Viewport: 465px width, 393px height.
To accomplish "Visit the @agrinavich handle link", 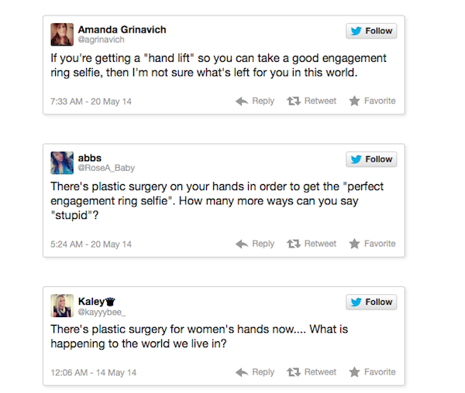I will [100, 39].
